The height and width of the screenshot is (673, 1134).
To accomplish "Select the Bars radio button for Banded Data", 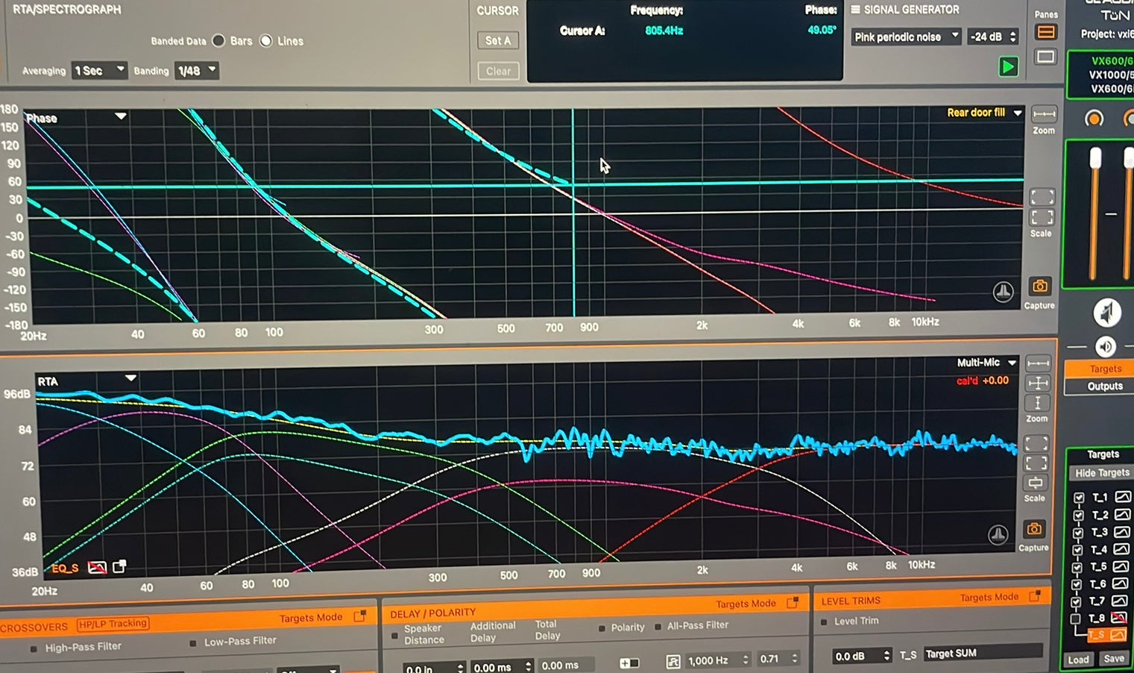I will point(218,41).
